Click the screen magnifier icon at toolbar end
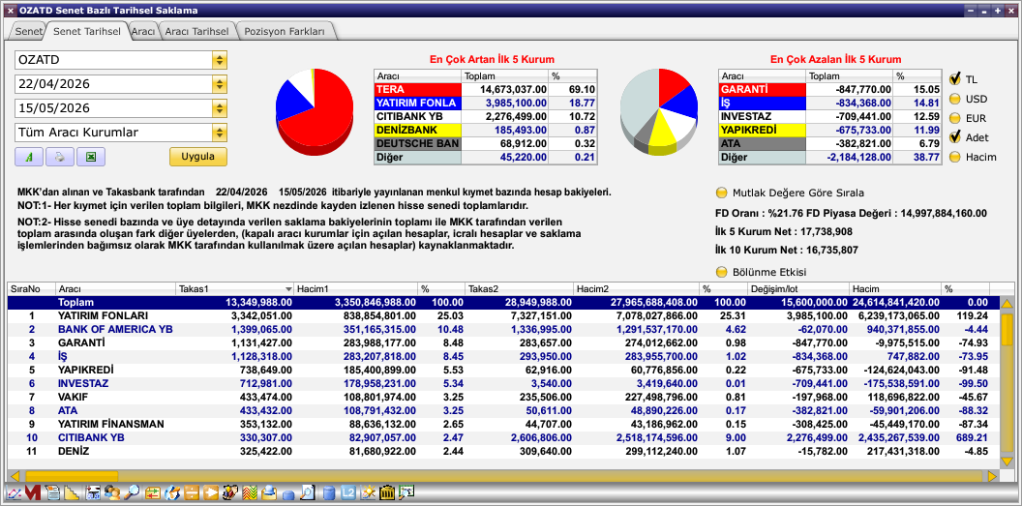 click(406, 493)
